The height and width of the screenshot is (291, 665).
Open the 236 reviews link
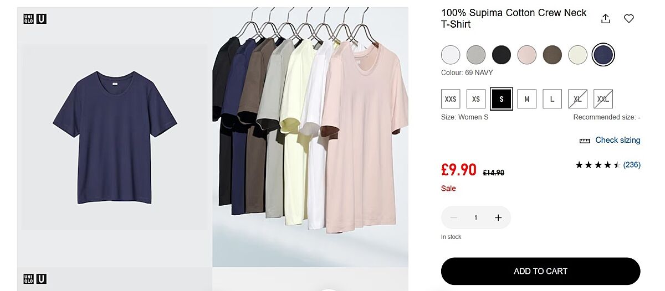[632, 165]
